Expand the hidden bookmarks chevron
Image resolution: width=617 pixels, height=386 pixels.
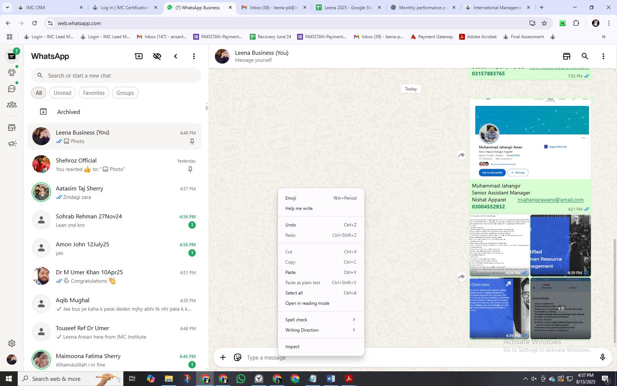[603, 37]
